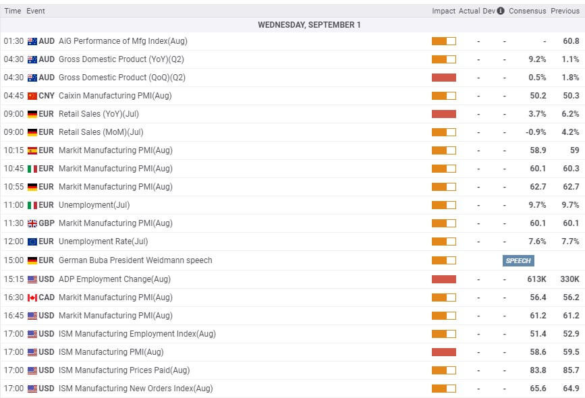Image resolution: width=585 pixels, height=398 pixels.
Task: Click Spanish flag at 10:15 Markit PMI row
Action: point(32,150)
